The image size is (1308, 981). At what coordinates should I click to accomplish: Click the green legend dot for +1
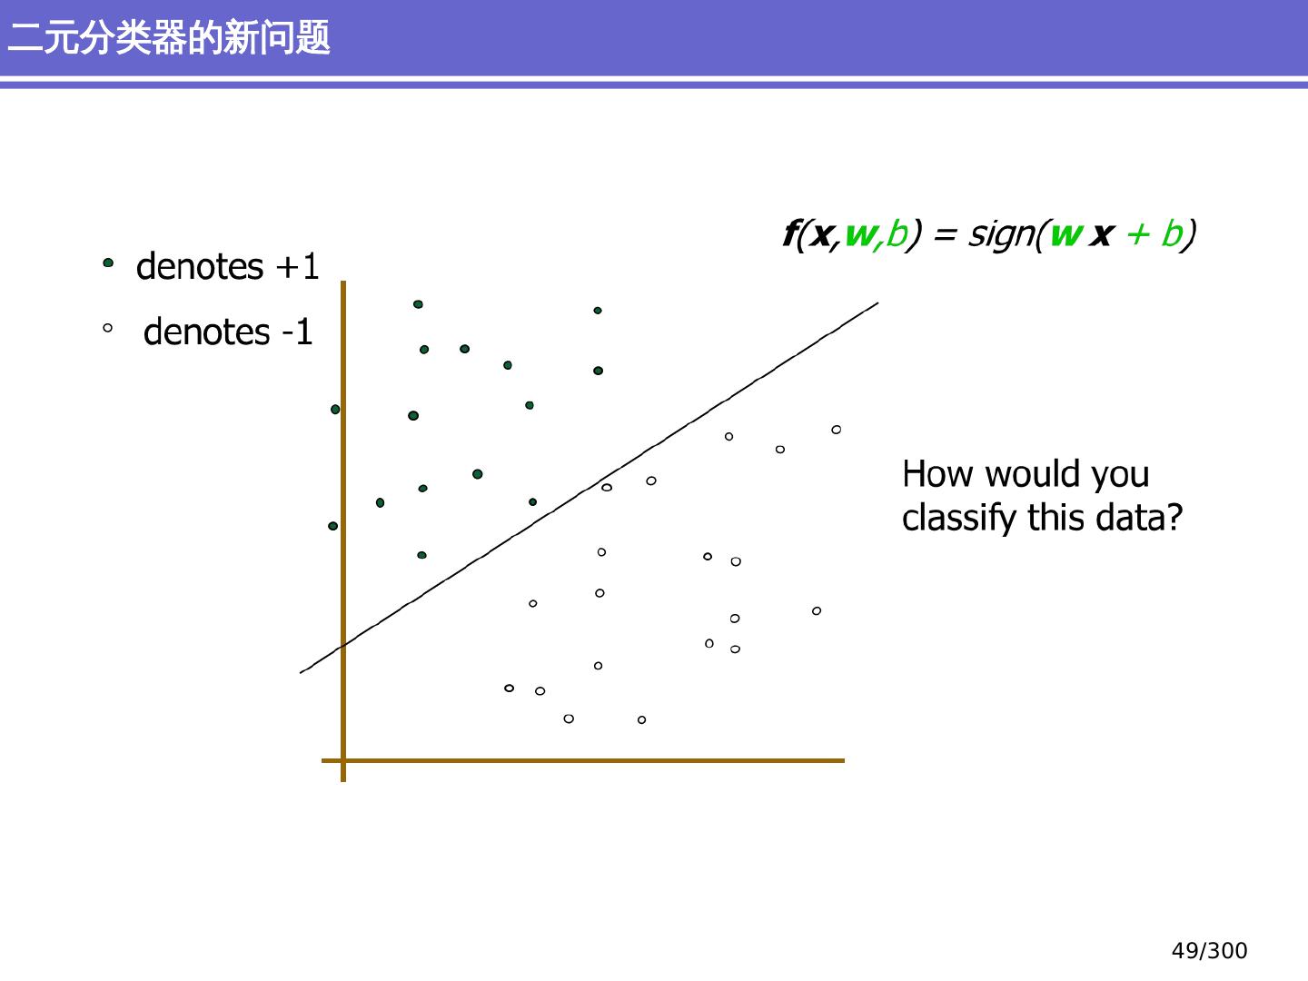pyautogui.click(x=108, y=263)
